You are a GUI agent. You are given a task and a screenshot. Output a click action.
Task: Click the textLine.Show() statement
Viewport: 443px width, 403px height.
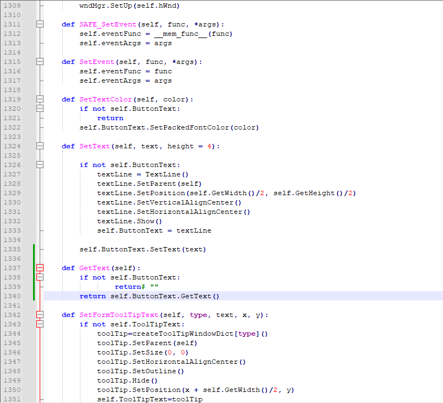tap(129, 221)
